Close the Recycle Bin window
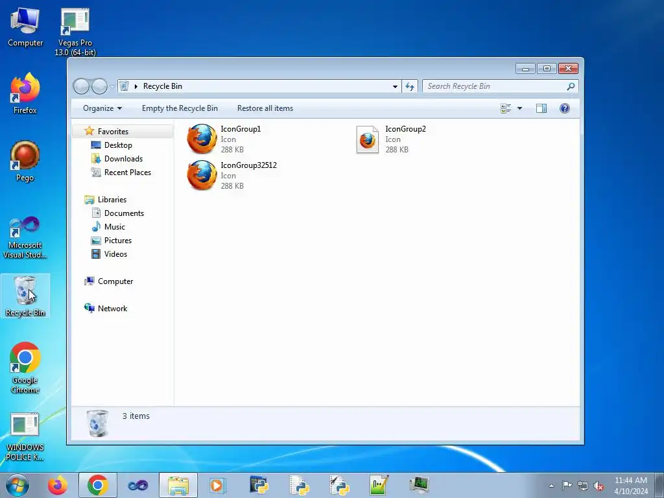The width and height of the screenshot is (664, 498). pyautogui.click(x=568, y=69)
